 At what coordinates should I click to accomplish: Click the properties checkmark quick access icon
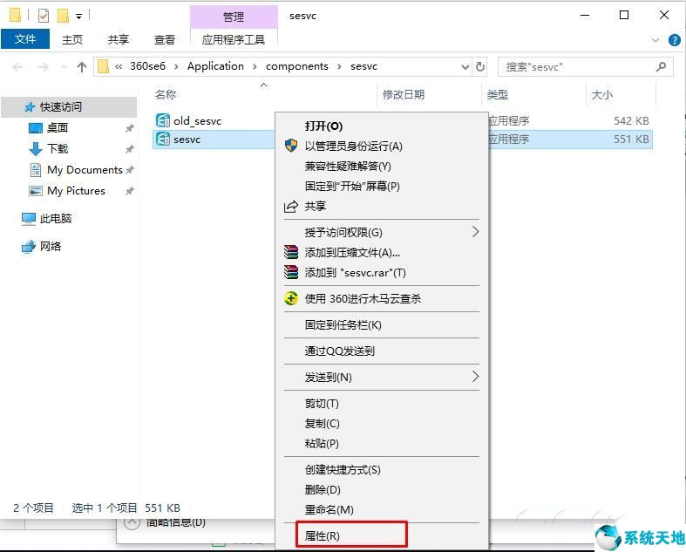(44, 17)
